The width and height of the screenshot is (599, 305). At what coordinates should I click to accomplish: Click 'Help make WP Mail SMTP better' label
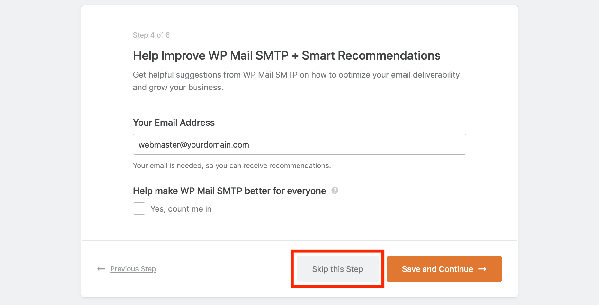[x=229, y=191]
